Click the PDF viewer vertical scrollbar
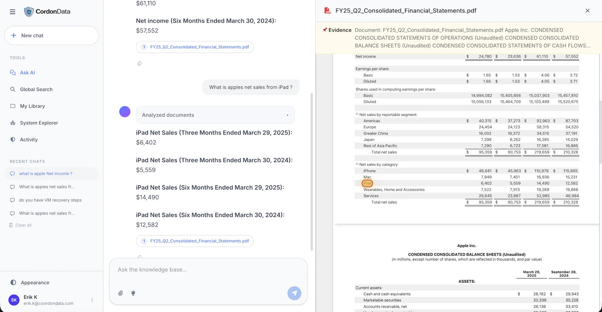The height and width of the screenshot is (312, 602). pos(600,132)
